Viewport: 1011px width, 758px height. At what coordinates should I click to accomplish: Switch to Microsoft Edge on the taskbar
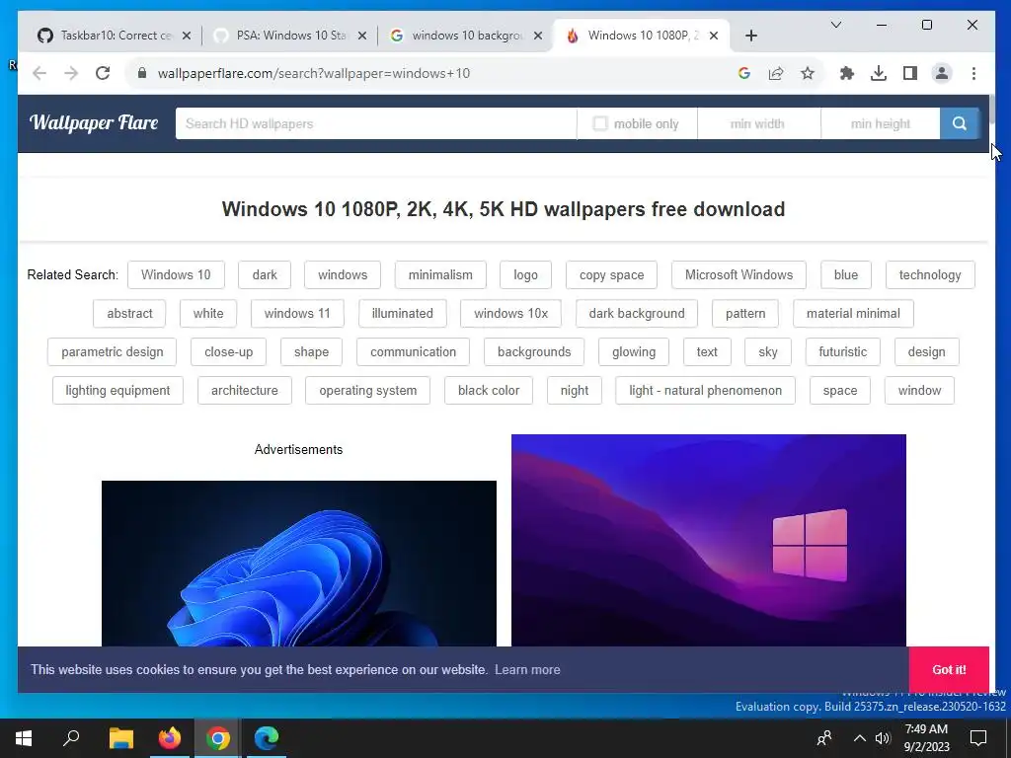tap(266, 738)
